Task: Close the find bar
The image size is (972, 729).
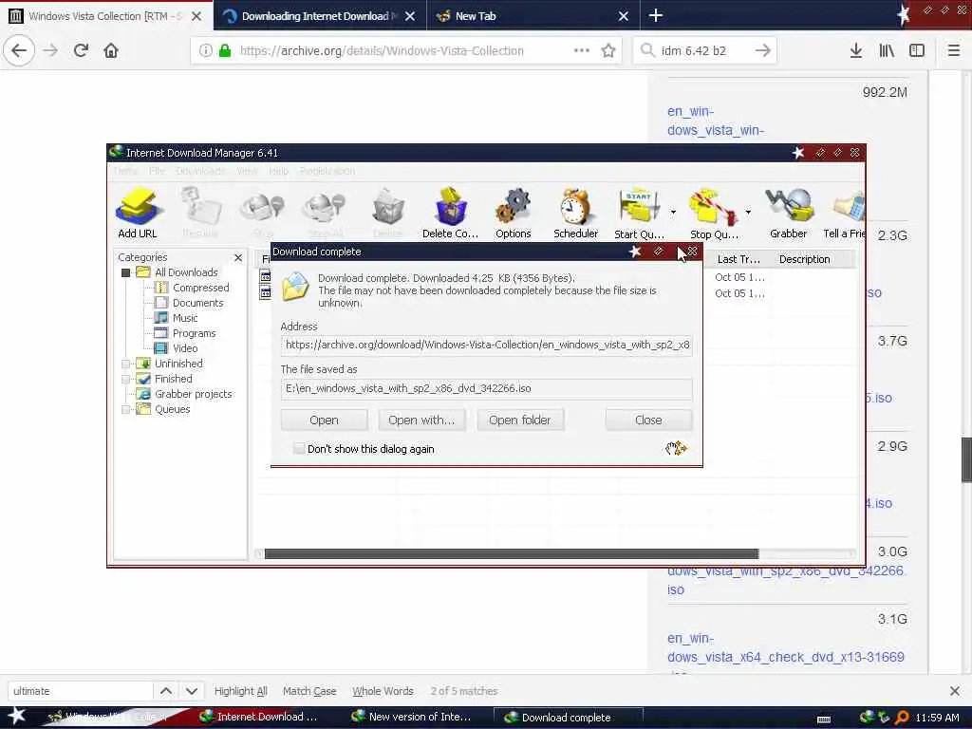Action: (x=955, y=691)
